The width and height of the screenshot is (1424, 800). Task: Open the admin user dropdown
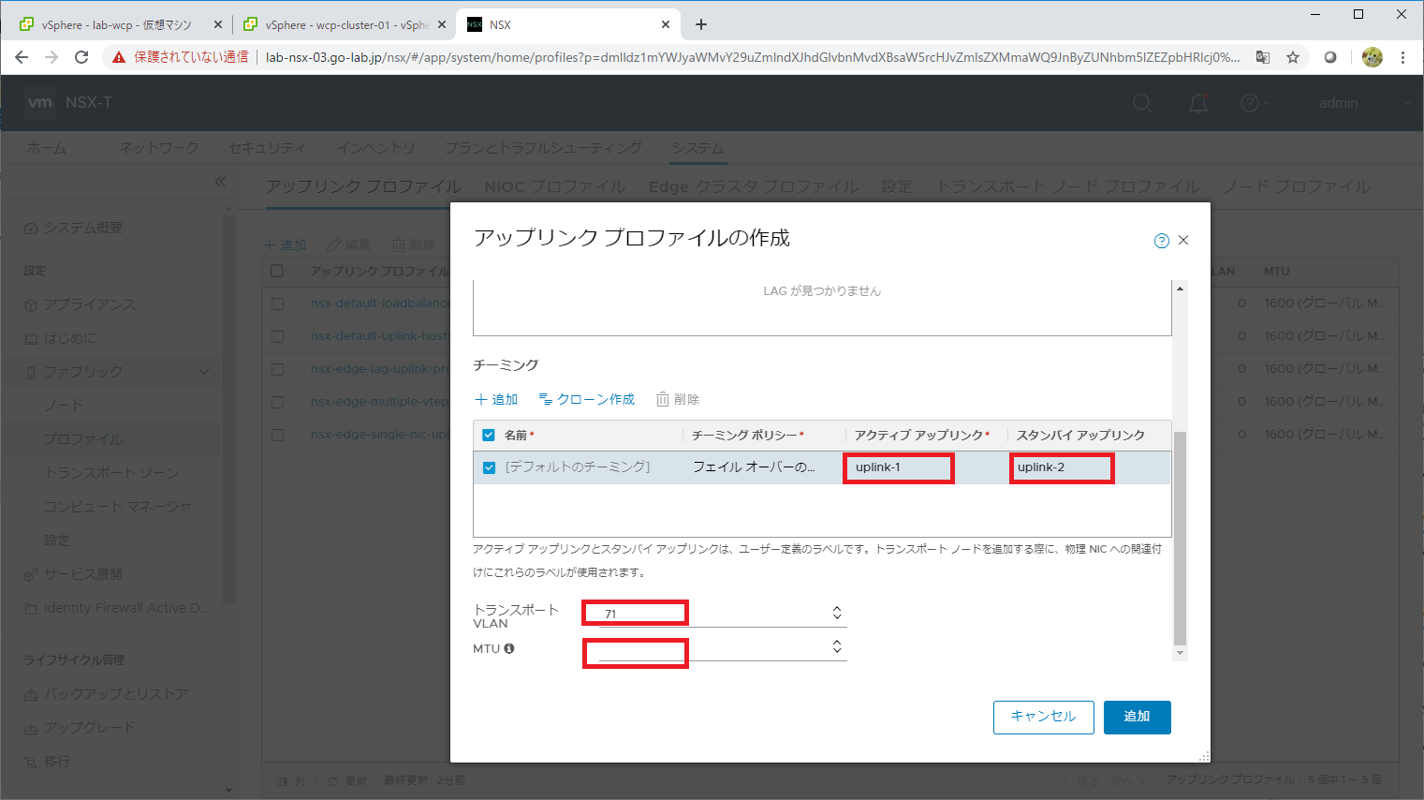coord(1364,103)
